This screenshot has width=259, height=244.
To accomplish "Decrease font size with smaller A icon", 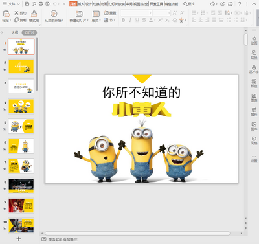I will pyautogui.click(x=182, y=13).
